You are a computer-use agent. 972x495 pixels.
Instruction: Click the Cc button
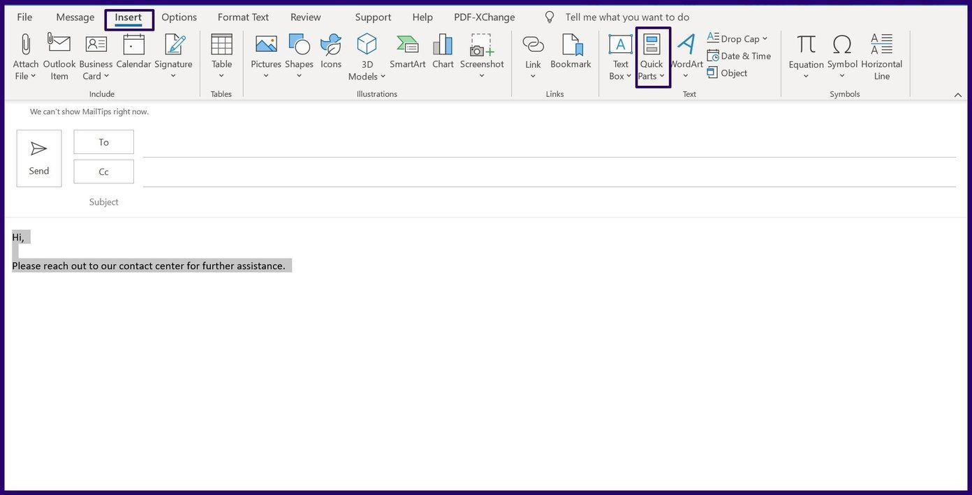coord(103,172)
